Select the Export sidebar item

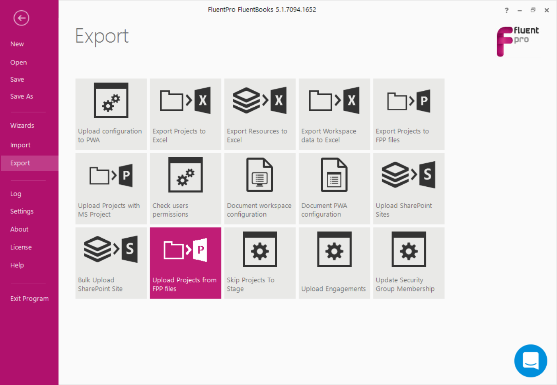click(x=30, y=163)
